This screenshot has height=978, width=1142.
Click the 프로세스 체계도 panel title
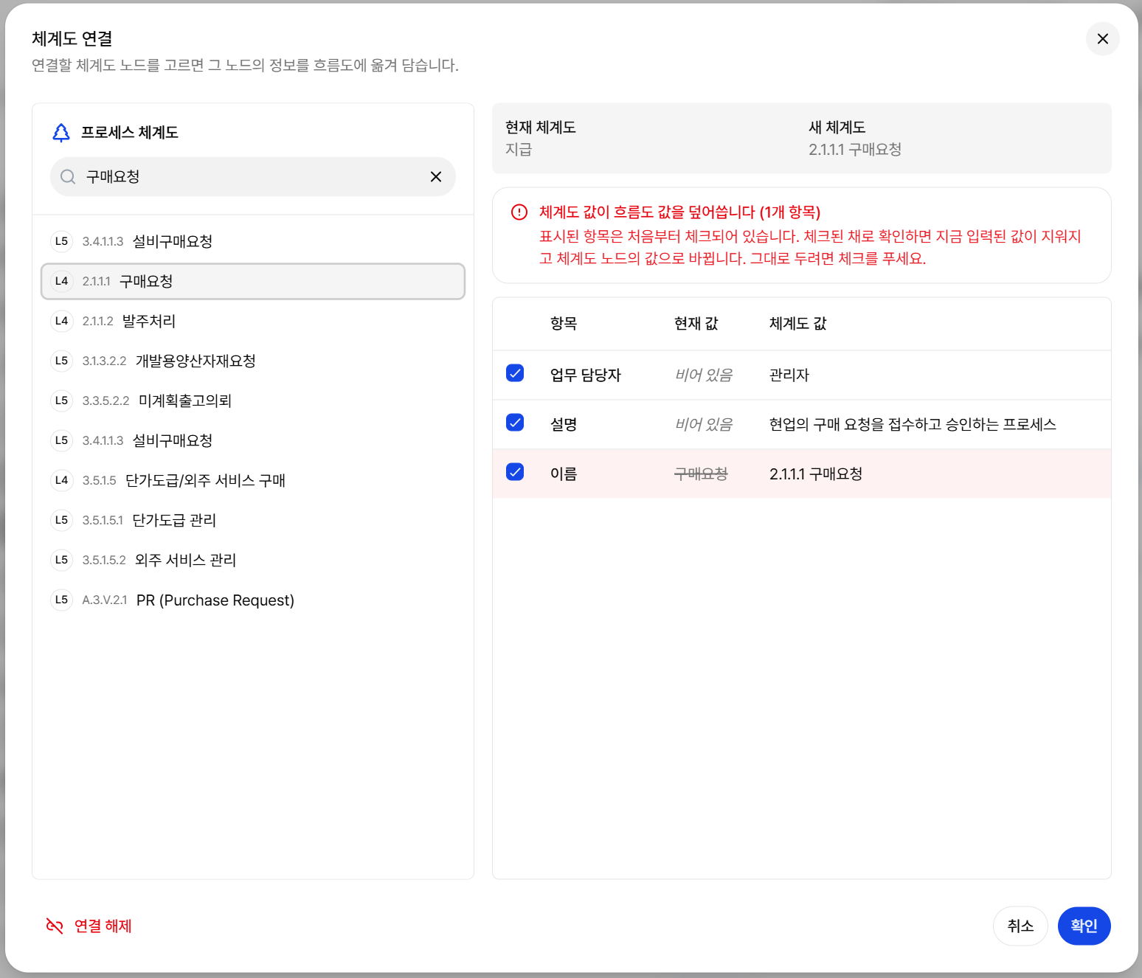[x=130, y=132]
